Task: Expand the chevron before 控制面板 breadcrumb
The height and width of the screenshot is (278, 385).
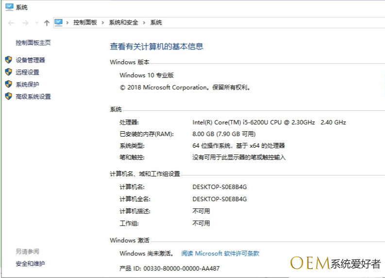Action: point(68,23)
